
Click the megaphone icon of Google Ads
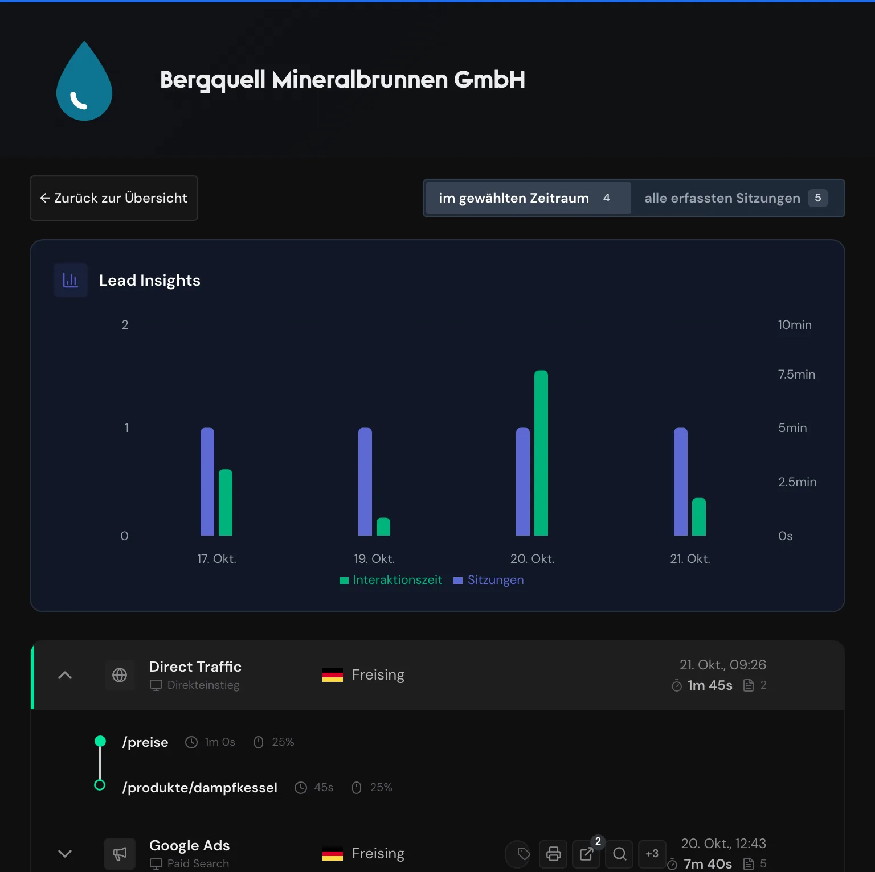(x=120, y=853)
